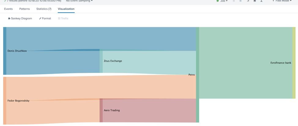Click the export download icon
298x126 pixels.
point(261,1)
